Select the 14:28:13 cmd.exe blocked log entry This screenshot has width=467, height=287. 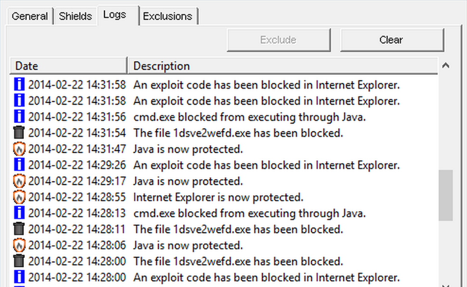coord(249,213)
